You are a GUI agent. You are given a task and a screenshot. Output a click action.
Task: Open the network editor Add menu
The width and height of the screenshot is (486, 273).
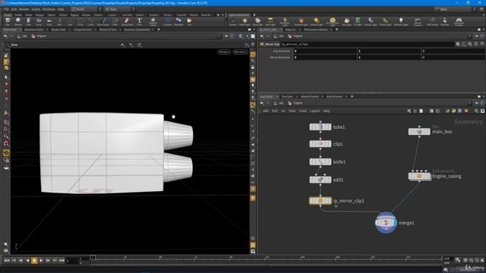pyautogui.click(x=266, y=111)
